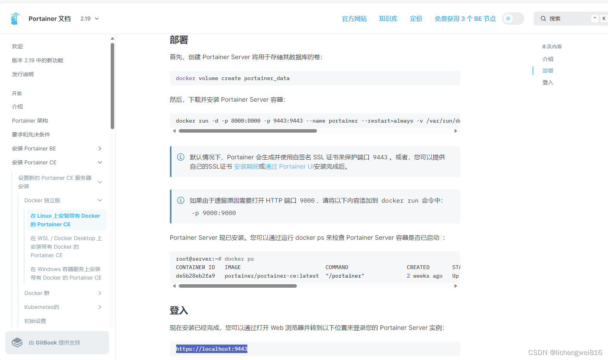Expand 安装 Portainer BE chevron
Image resolution: width=608 pixels, height=360 pixels.
(x=100, y=148)
